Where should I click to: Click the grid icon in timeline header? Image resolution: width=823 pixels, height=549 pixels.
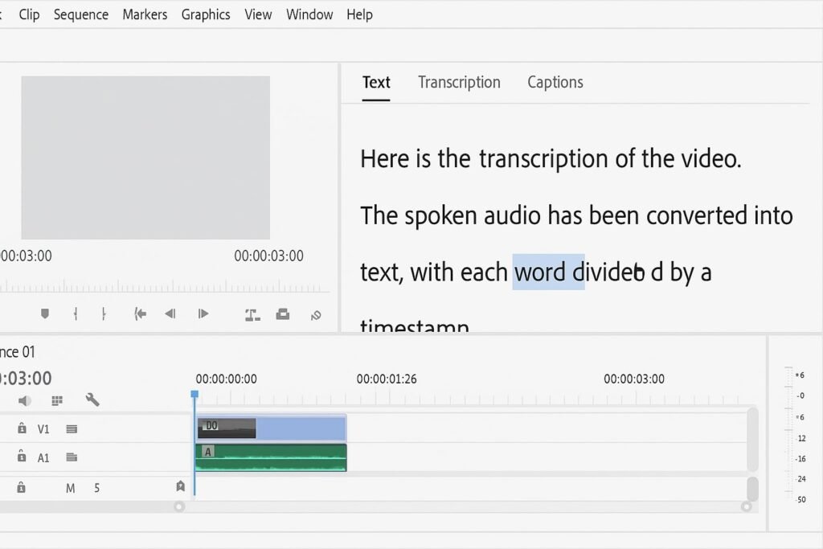click(x=57, y=400)
